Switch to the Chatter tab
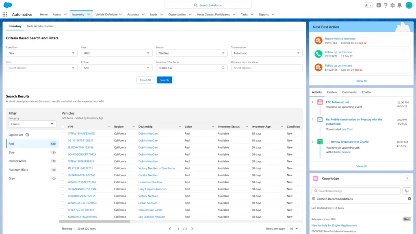The width and height of the screenshot is (416, 234). coord(366,92)
